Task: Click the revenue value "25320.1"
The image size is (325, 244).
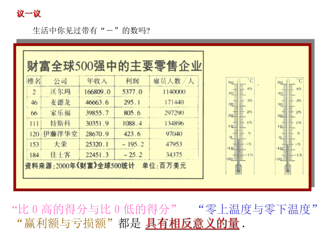Action: point(97,145)
